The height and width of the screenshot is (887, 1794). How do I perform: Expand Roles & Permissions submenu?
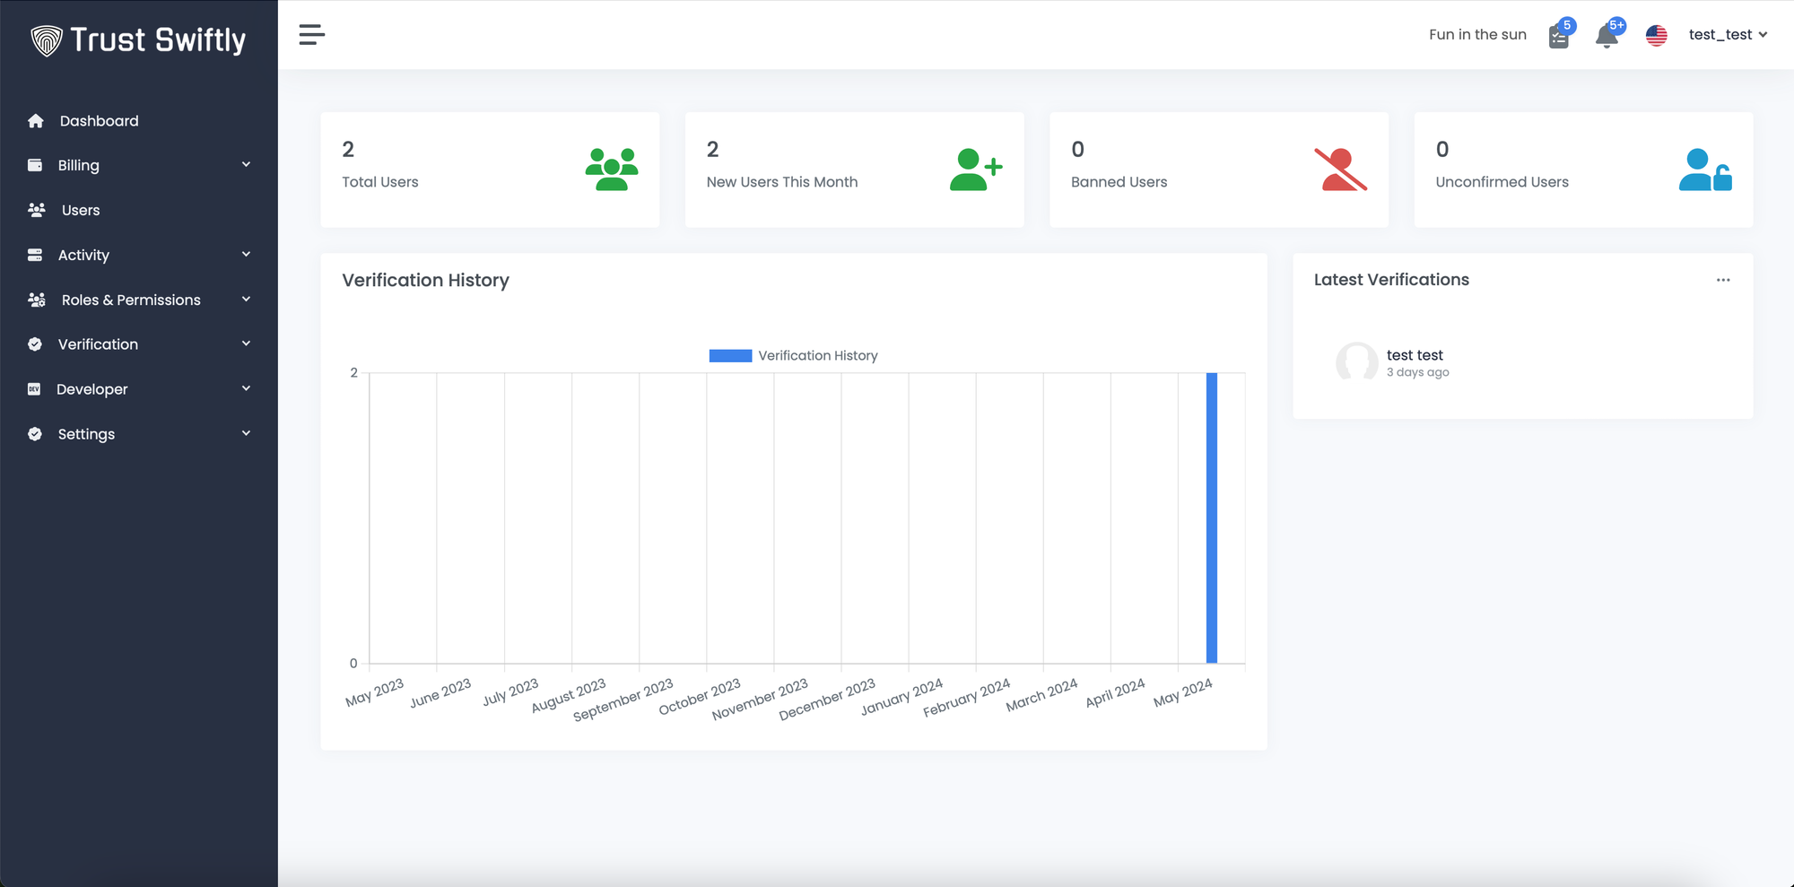click(x=139, y=300)
